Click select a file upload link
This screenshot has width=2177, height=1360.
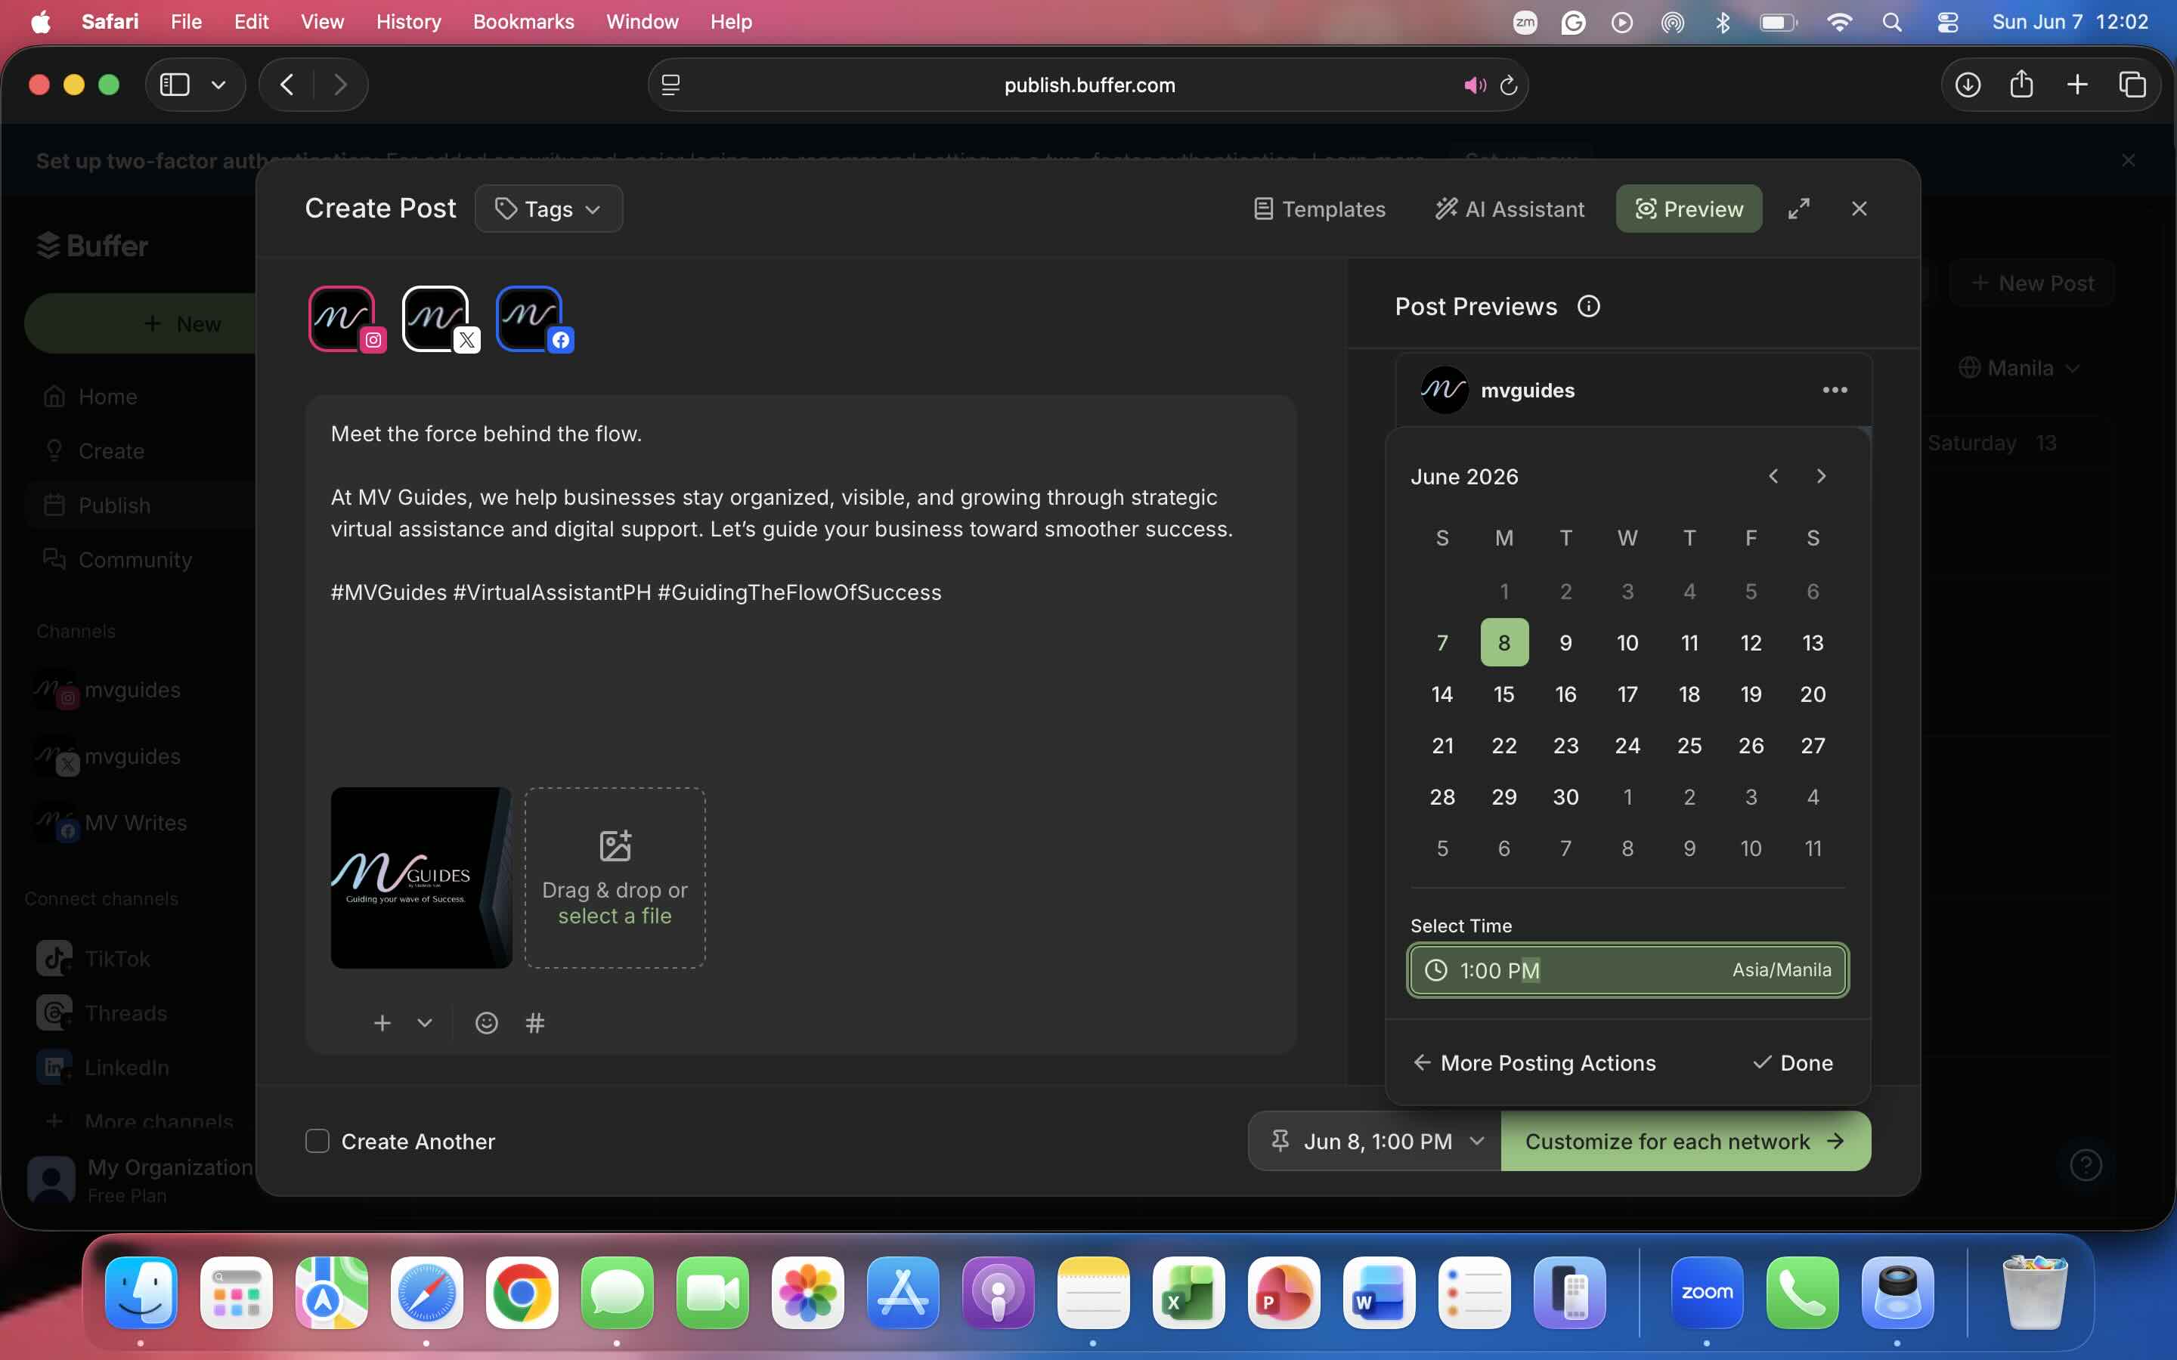click(615, 916)
